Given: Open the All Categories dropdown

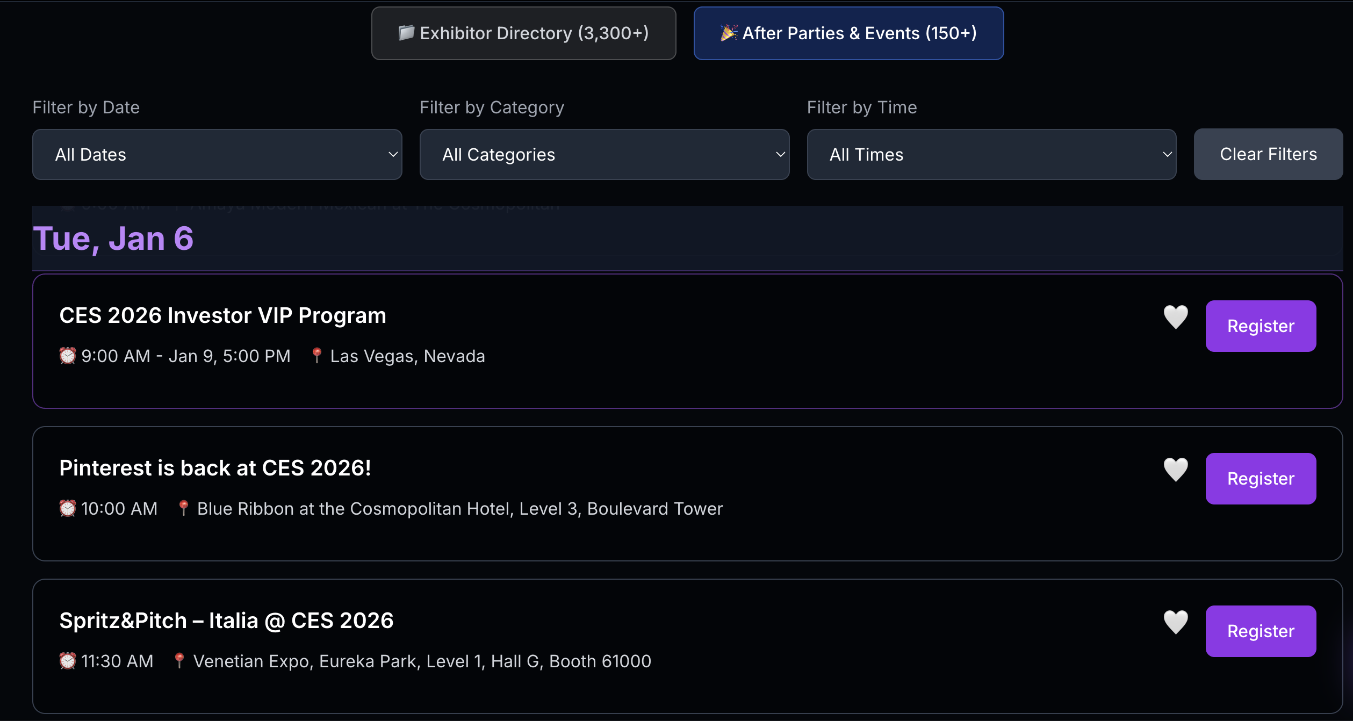Looking at the screenshot, I should (x=604, y=154).
